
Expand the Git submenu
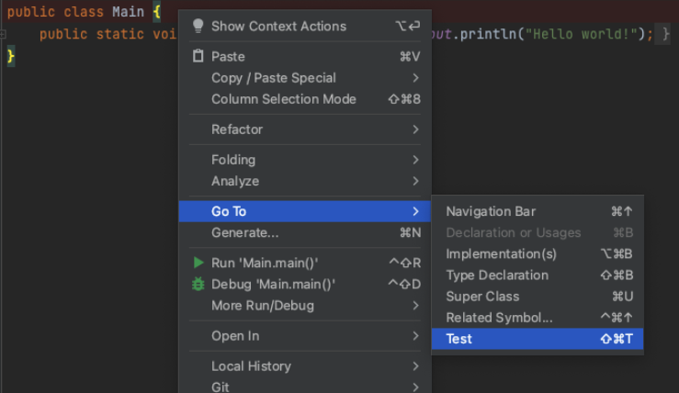click(221, 387)
